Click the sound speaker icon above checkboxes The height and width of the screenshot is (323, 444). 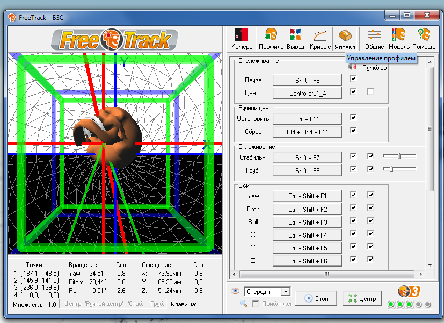pos(352,67)
